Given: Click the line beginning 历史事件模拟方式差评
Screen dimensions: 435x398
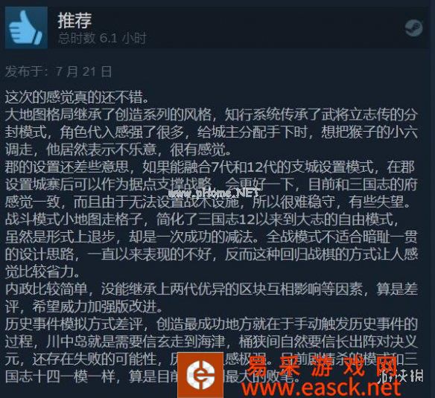Looking at the screenshot, I should [212, 324].
